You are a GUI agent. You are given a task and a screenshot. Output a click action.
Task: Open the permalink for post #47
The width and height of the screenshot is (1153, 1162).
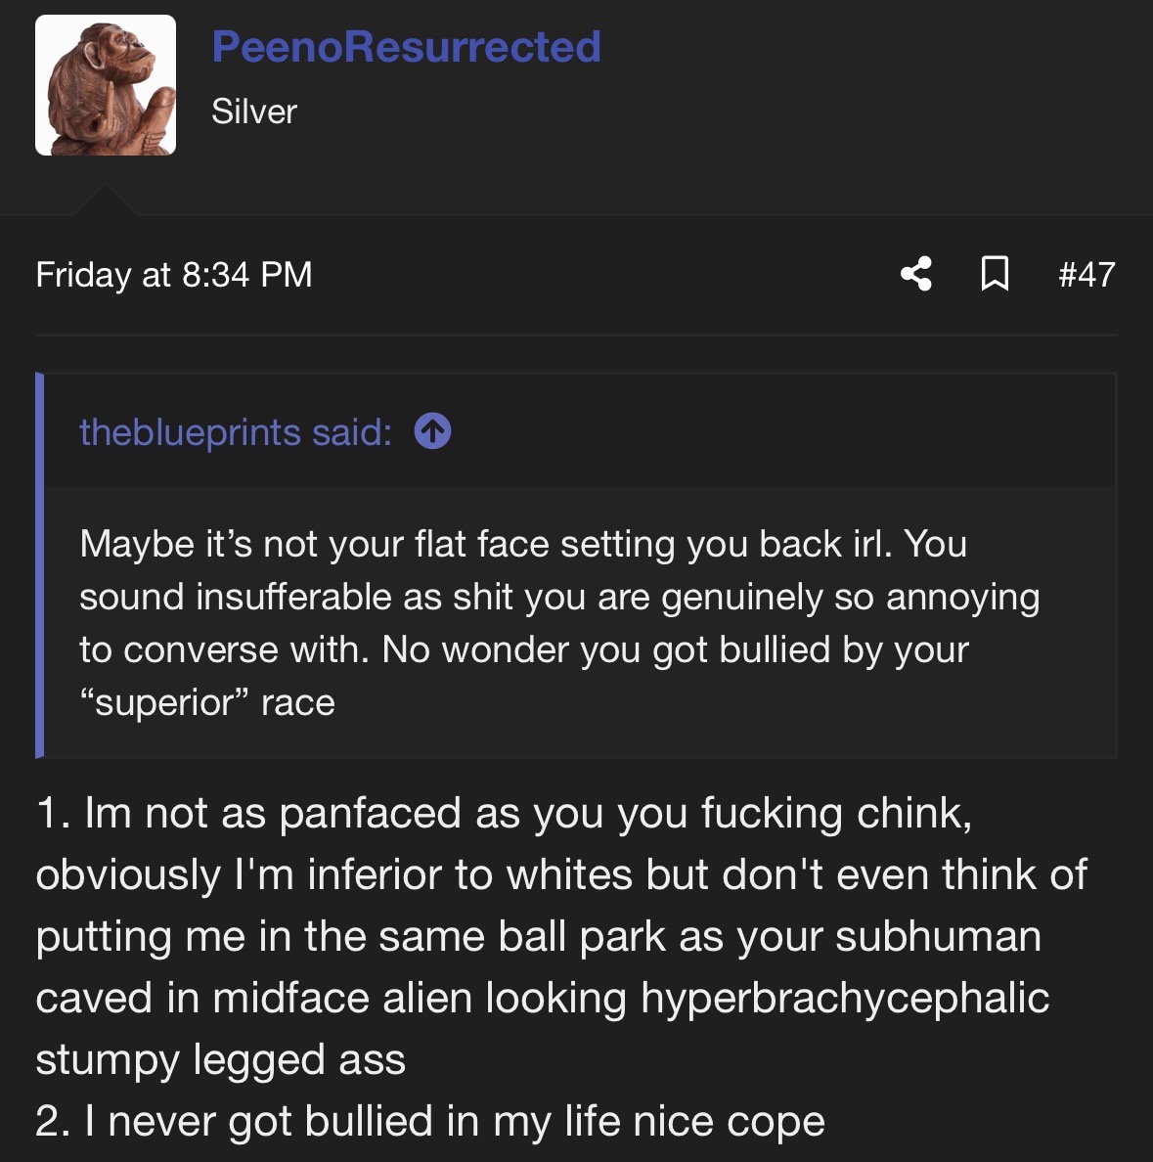(x=1086, y=274)
